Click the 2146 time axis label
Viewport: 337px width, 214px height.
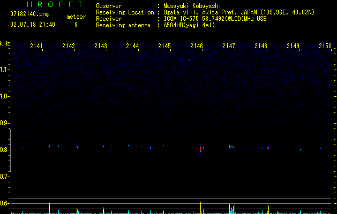point(197,46)
